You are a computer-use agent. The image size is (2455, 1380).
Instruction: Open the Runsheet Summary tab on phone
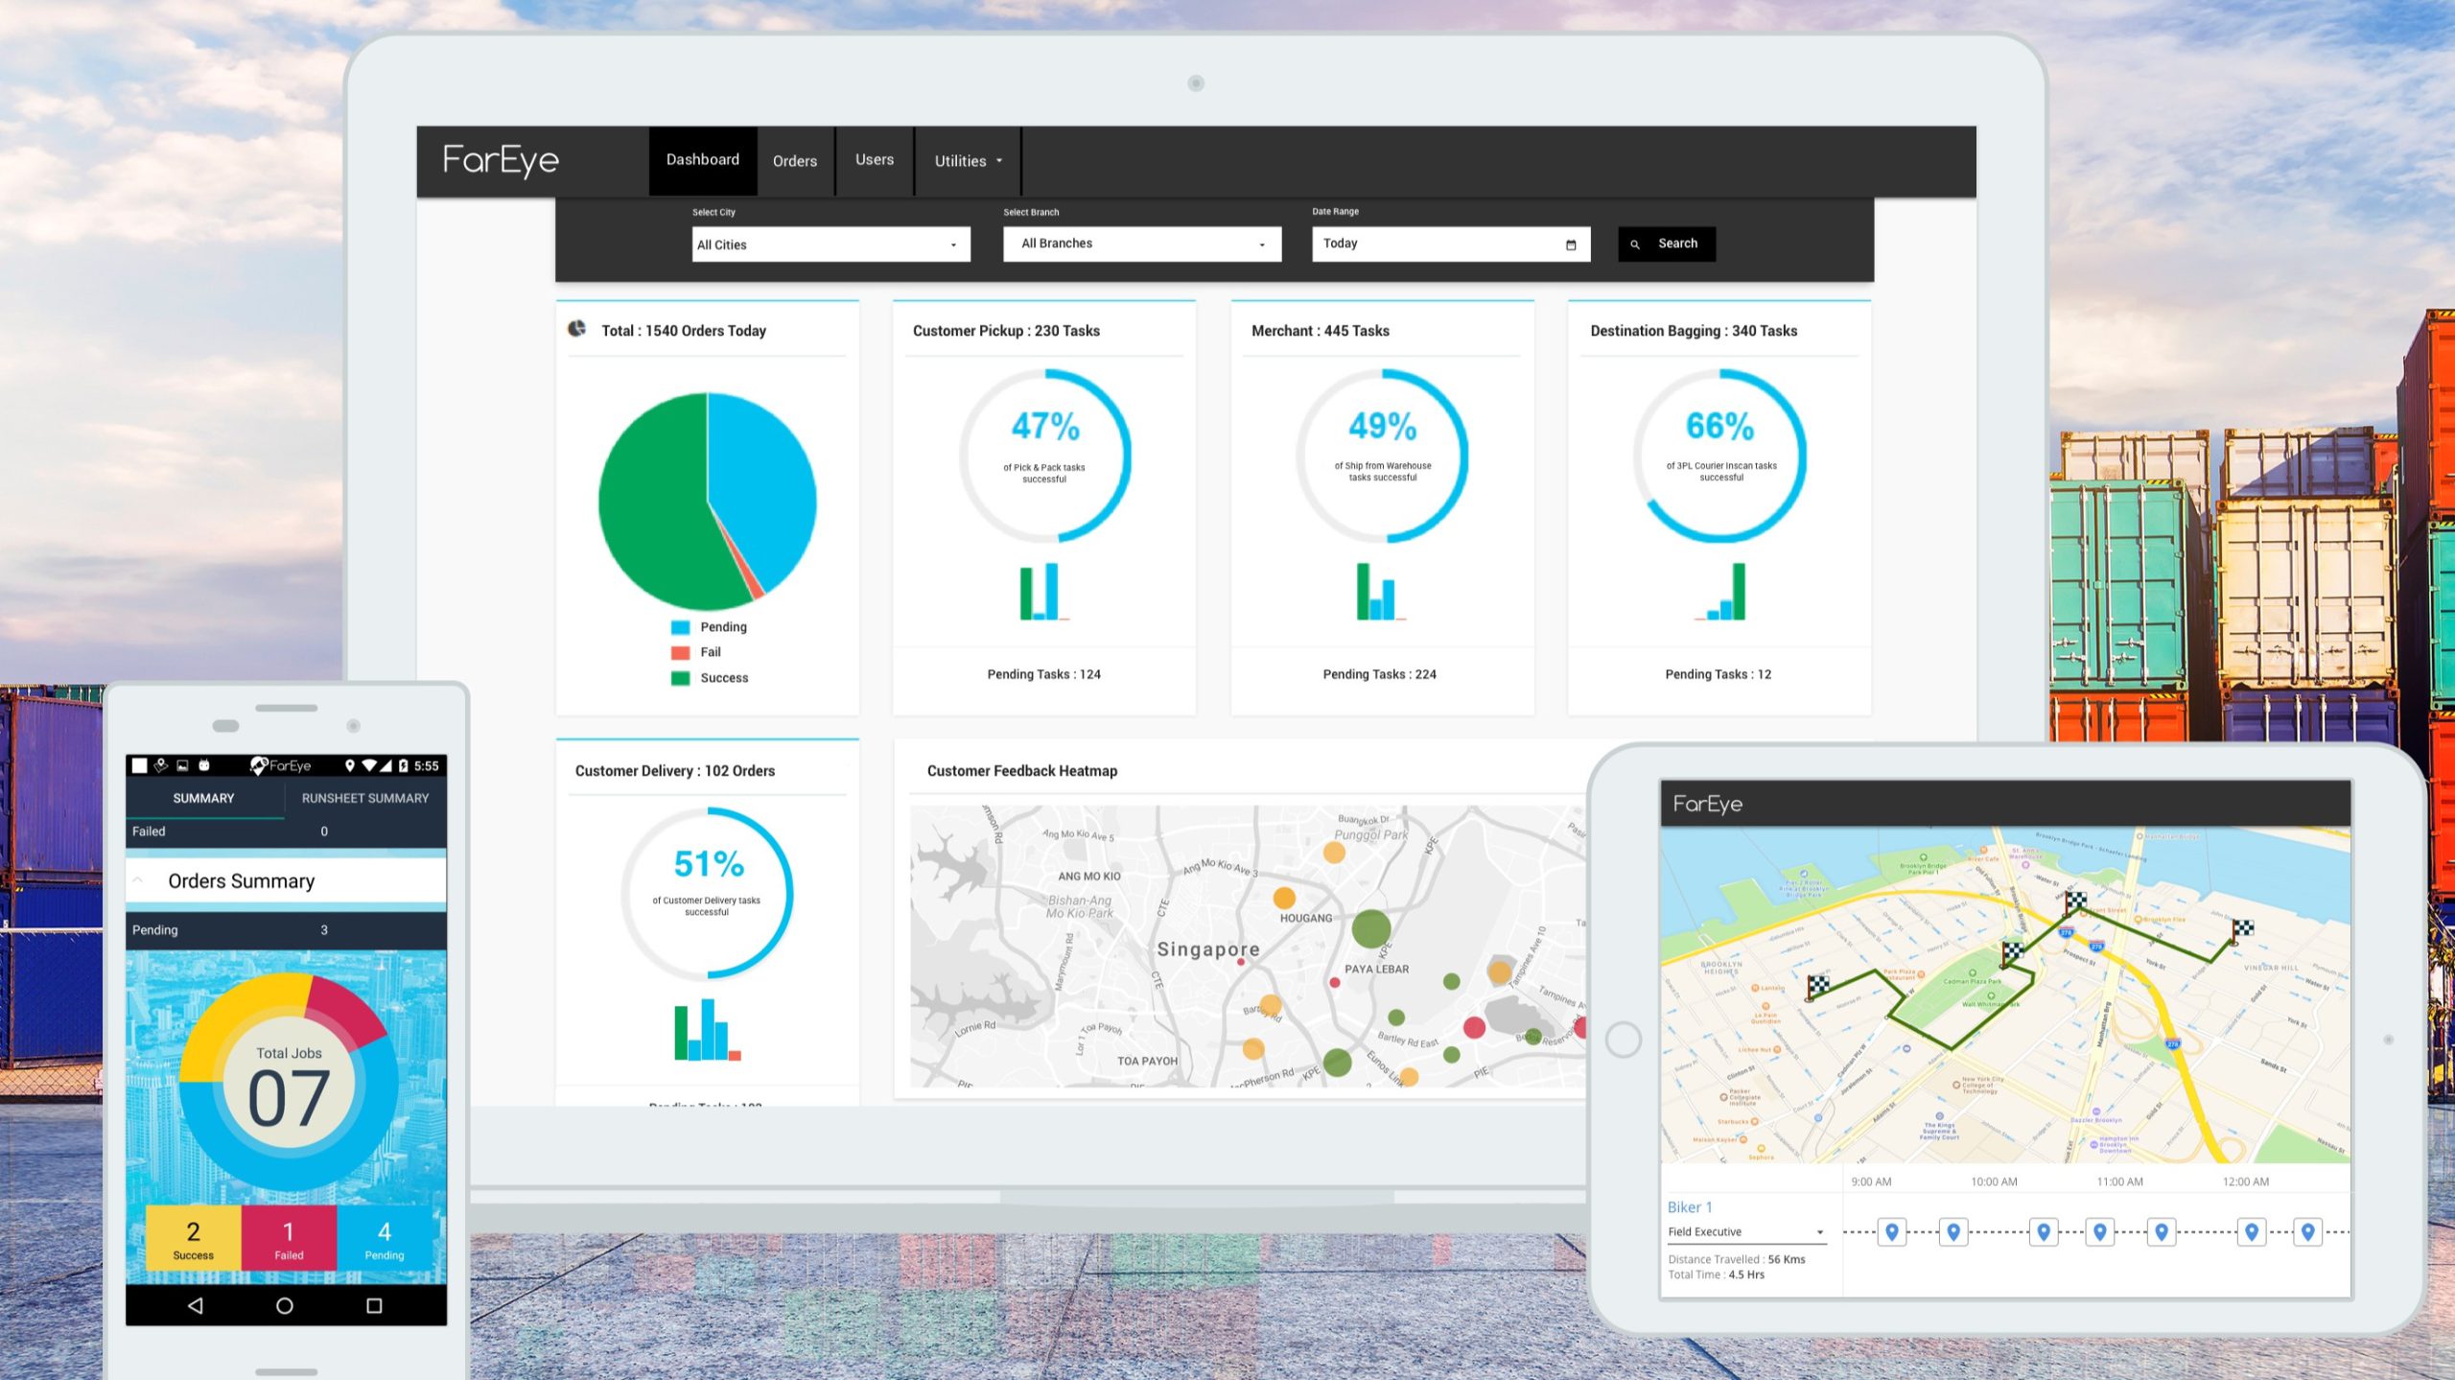[365, 798]
